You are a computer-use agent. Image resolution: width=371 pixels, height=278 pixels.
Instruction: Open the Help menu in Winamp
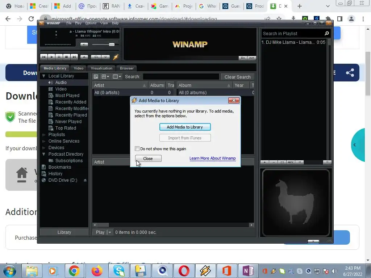[x=115, y=23]
